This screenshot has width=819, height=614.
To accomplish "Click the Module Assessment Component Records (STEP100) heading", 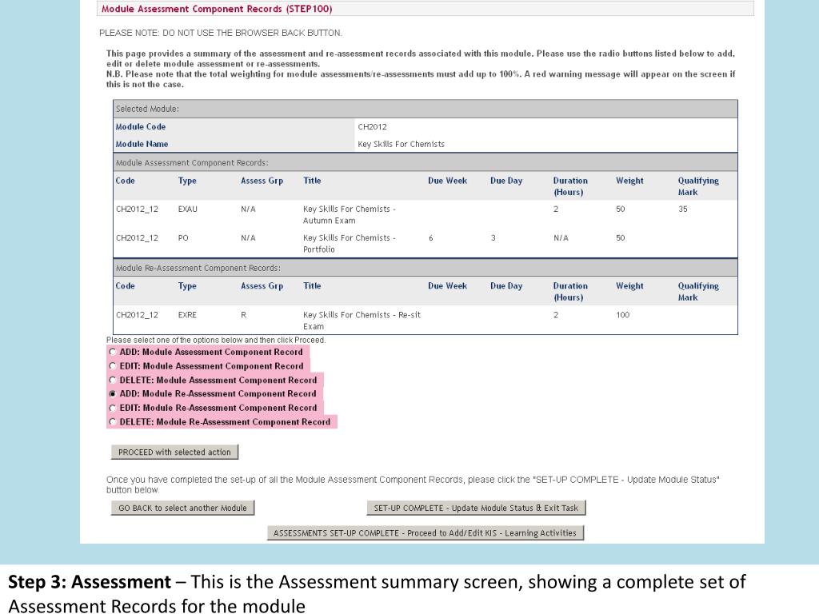I will tap(217, 9).
